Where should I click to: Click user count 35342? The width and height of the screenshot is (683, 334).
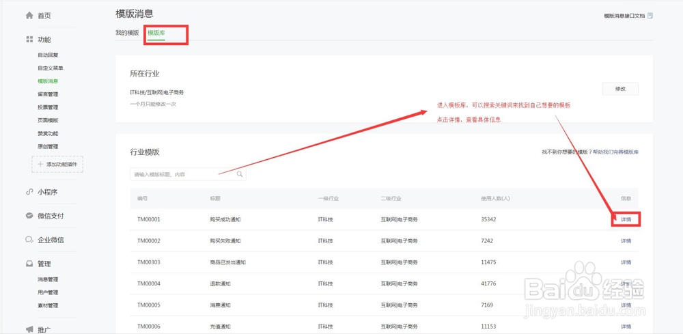tap(488, 219)
